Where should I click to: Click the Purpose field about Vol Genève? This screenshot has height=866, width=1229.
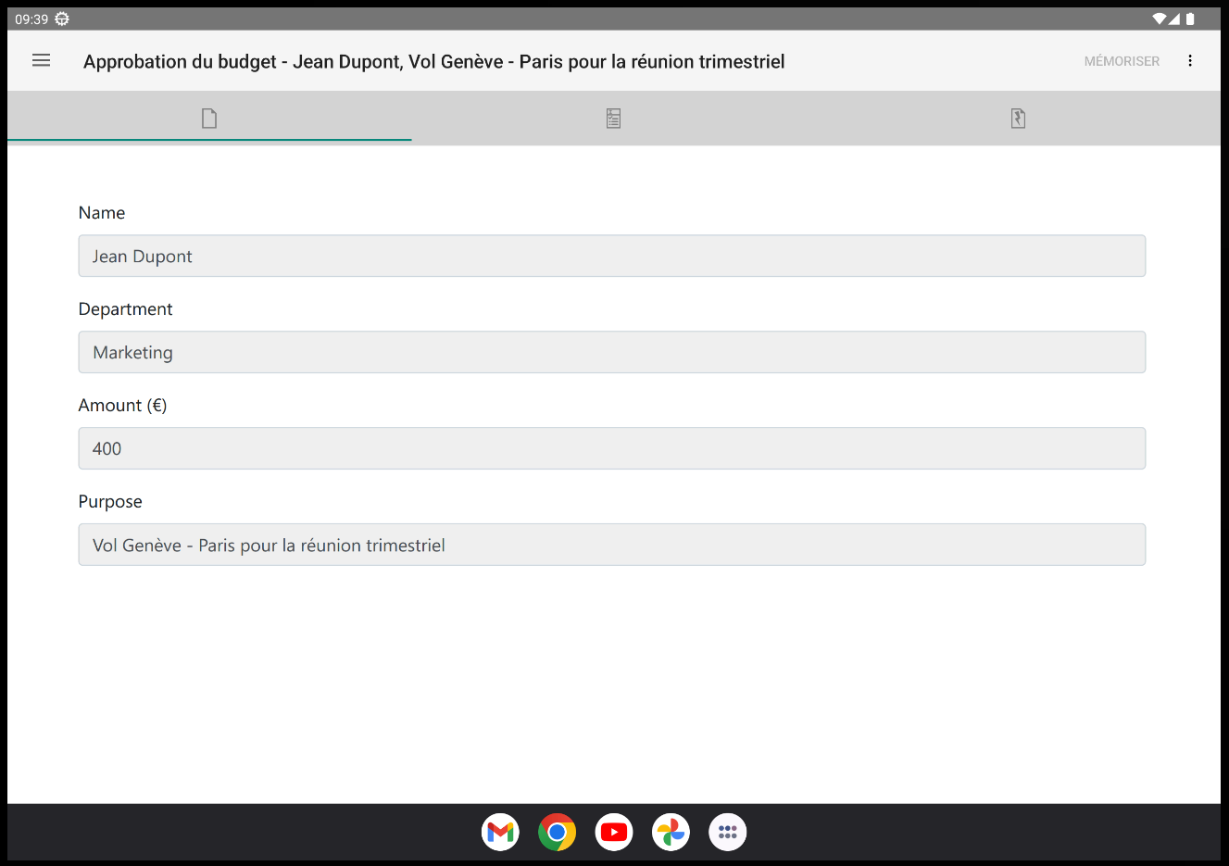pyautogui.click(x=611, y=545)
